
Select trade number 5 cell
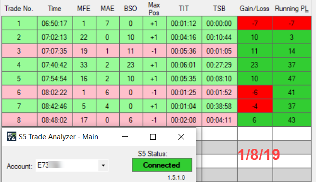[x=19, y=79]
